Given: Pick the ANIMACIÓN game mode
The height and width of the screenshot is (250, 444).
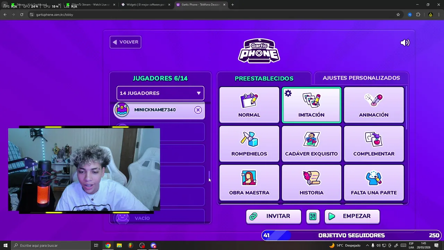Looking at the screenshot, I should point(374,105).
